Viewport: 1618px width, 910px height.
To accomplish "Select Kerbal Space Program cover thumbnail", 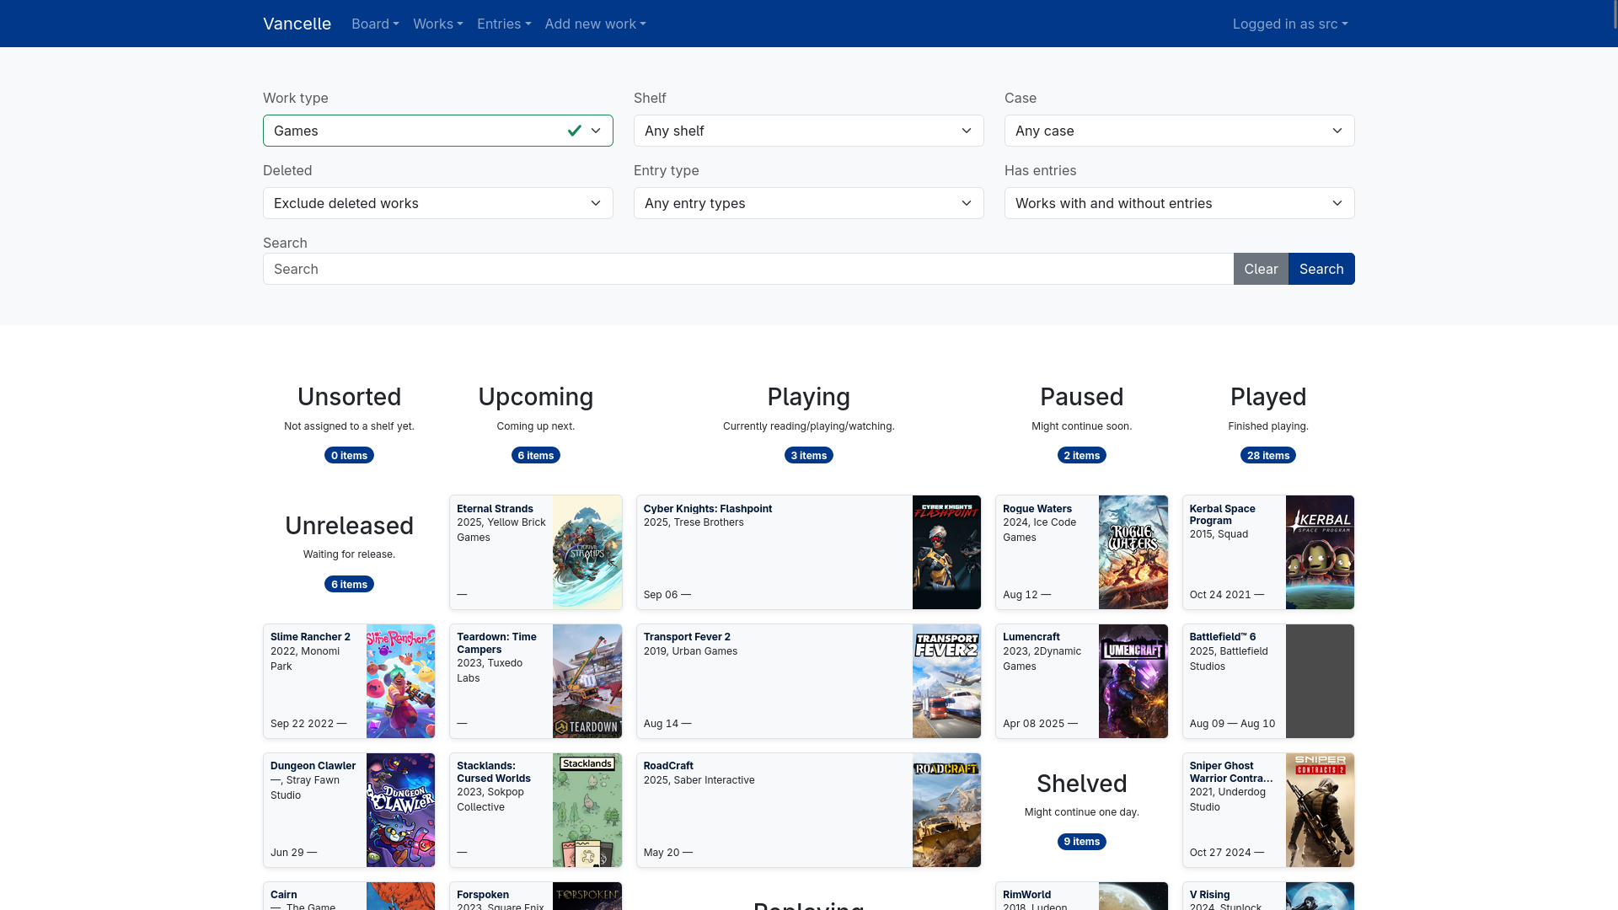I will tap(1319, 552).
